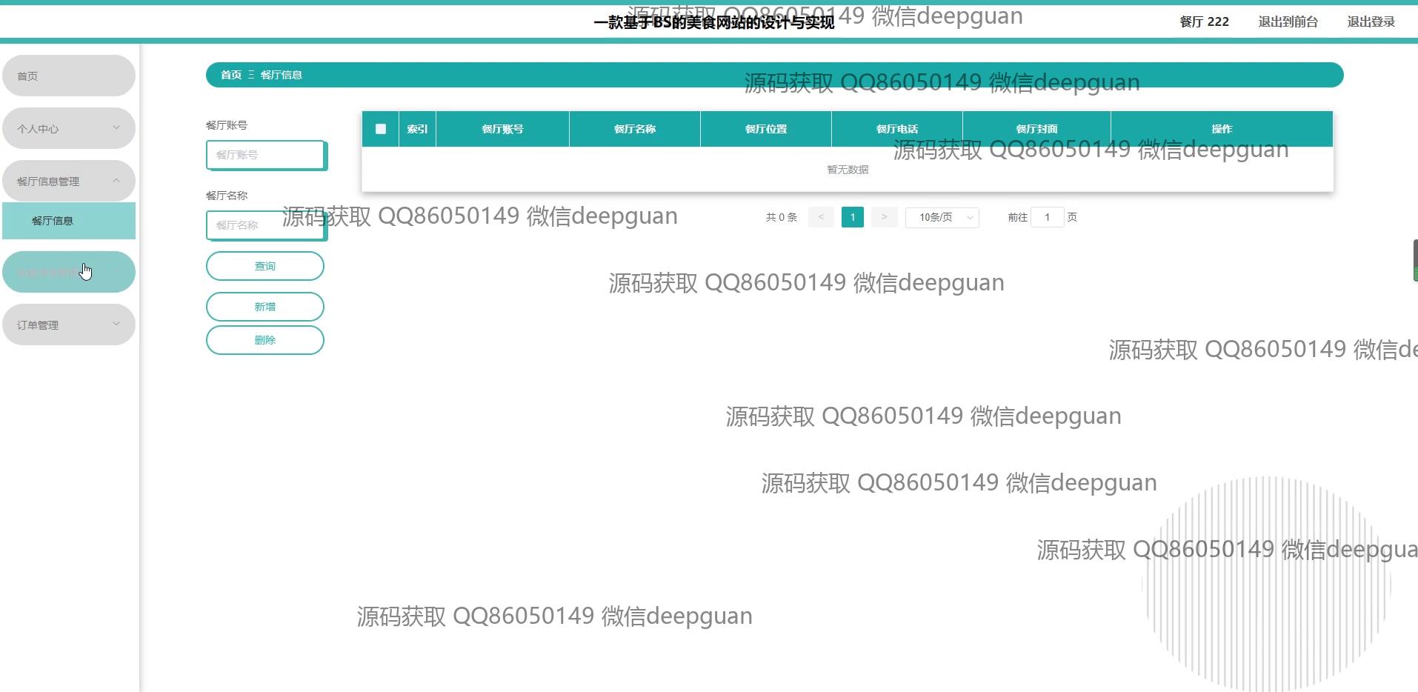This screenshot has width=1418, height=692.
Task: Expand the 个人中心 menu chevron
Action: [x=116, y=127]
